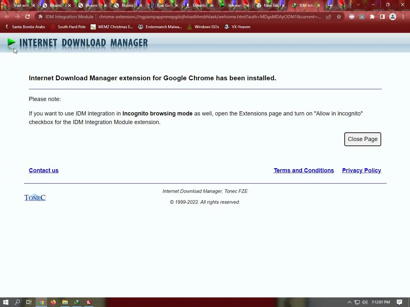Close the Download tab

(212, 5)
